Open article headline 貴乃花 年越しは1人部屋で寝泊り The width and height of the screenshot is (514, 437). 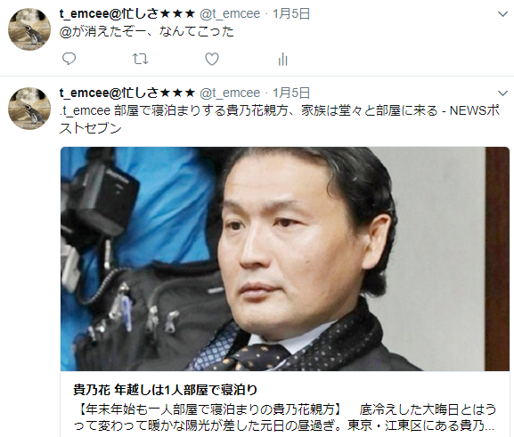coord(165,390)
